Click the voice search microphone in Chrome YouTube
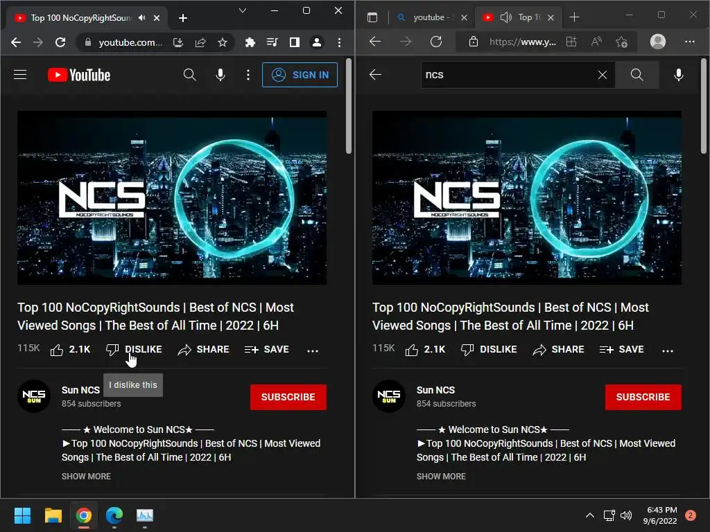 point(220,75)
